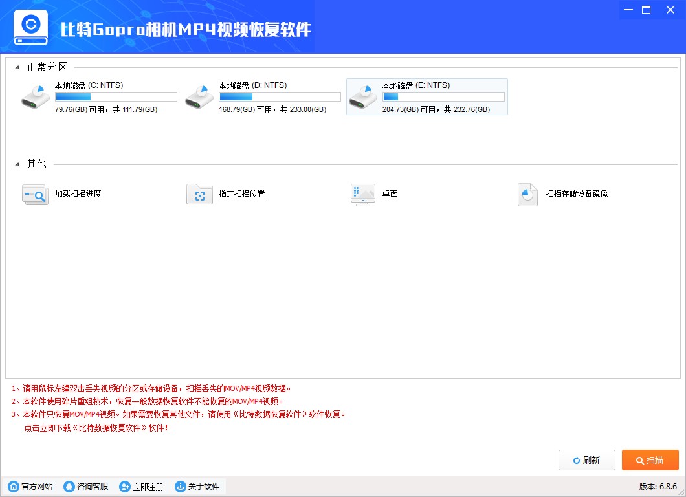Viewport: 686px width, 497px height.
Task: Select 本地磁盘 (D: NTFS) label
Action: coord(252,85)
